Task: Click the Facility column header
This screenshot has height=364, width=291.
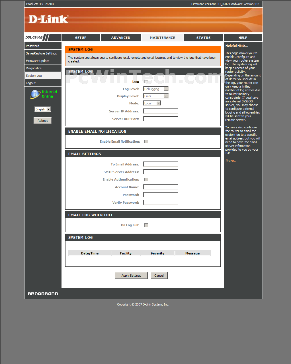Action: click(x=126, y=253)
